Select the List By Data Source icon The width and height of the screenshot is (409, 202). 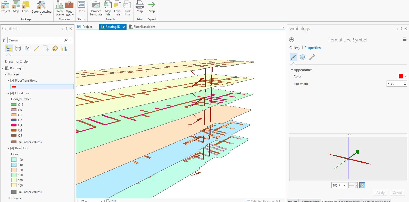[18, 48]
